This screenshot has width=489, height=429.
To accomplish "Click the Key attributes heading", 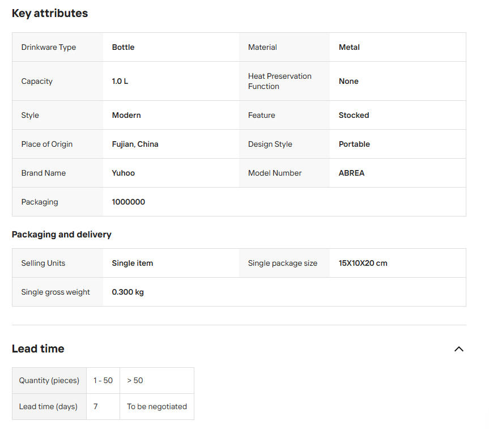I will [x=50, y=14].
